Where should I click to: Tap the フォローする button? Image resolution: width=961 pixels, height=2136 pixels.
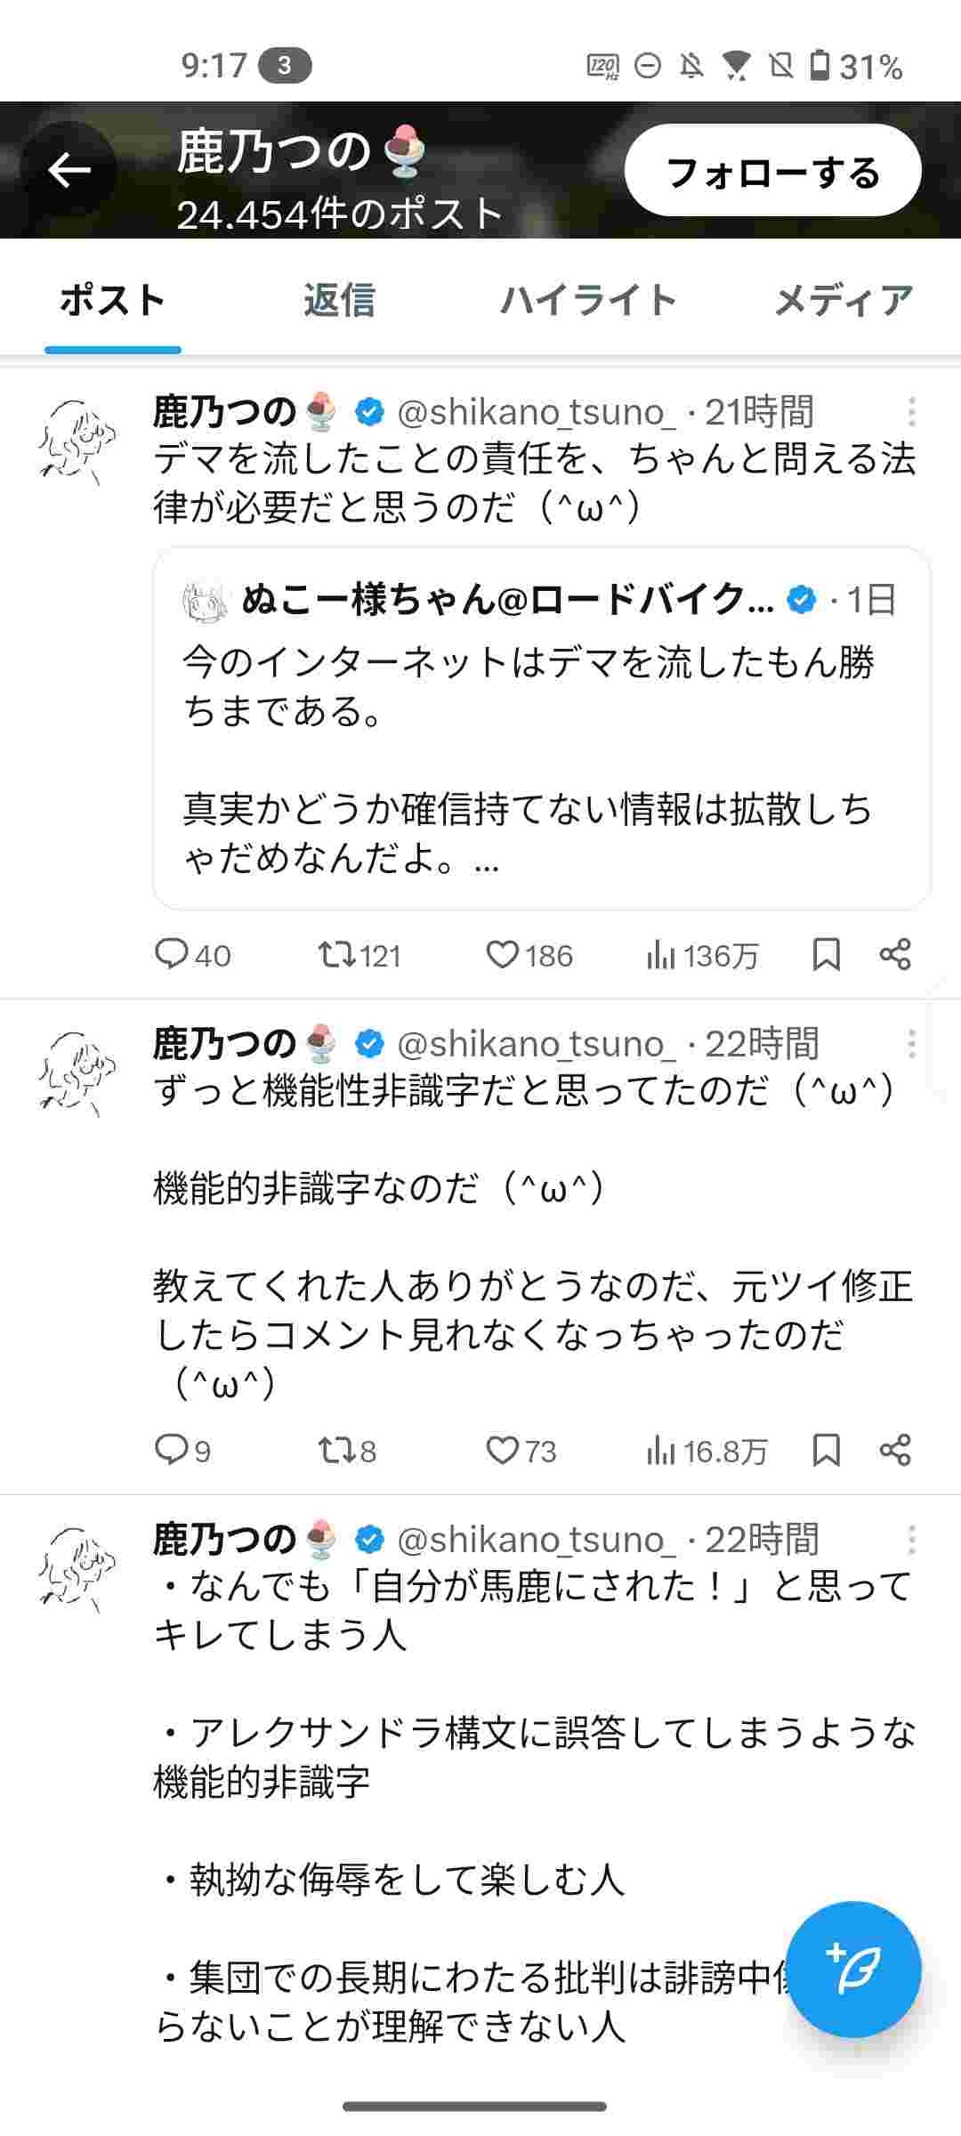point(772,171)
